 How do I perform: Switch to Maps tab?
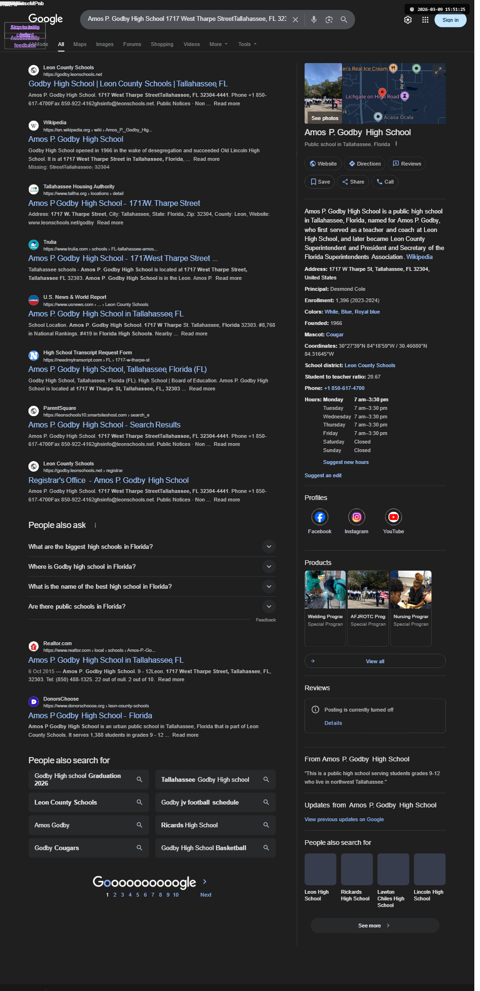[x=80, y=44]
